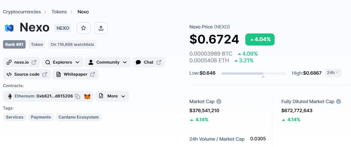Click the Nexo breadcrumb text

point(83,12)
